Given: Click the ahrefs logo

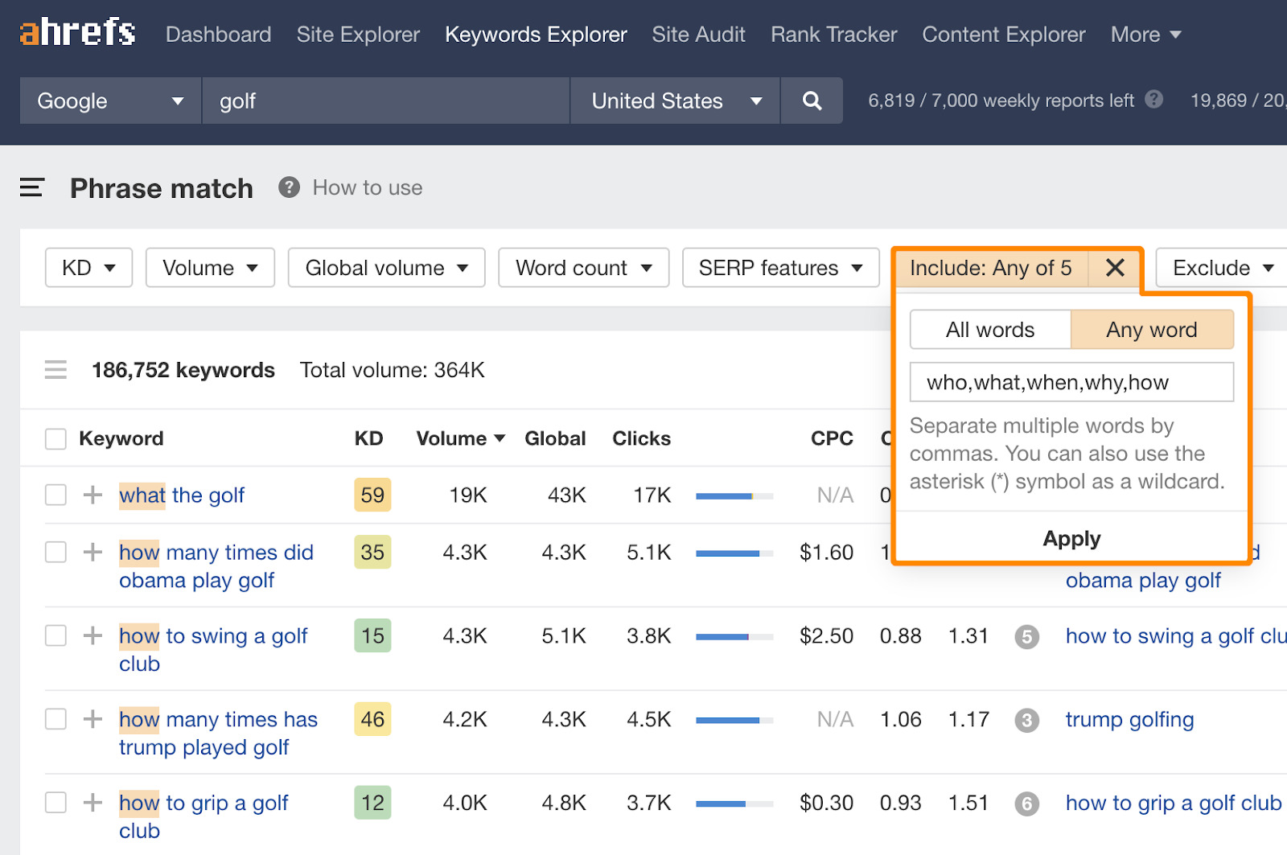Looking at the screenshot, I should [77, 34].
